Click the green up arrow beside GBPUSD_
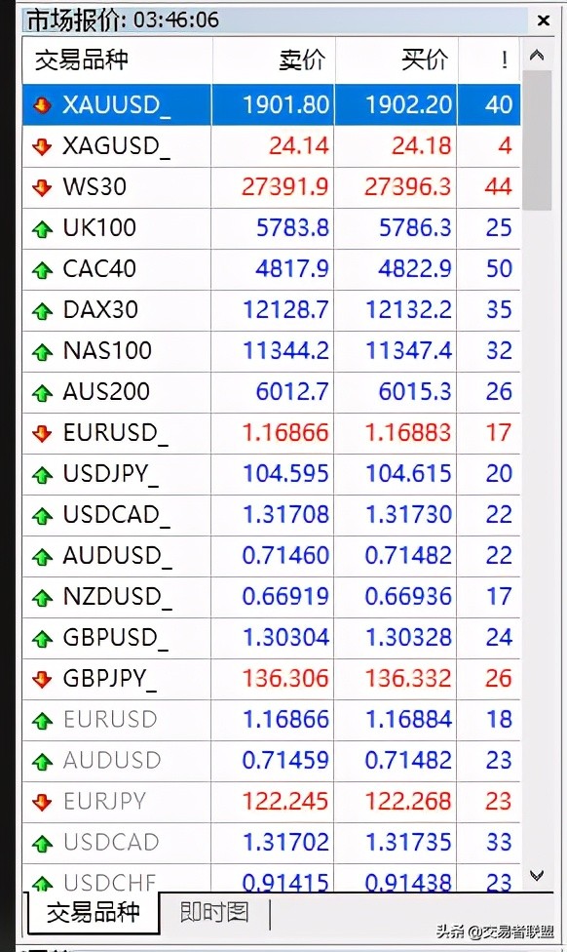This screenshot has height=952, width=567. pos(42,639)
